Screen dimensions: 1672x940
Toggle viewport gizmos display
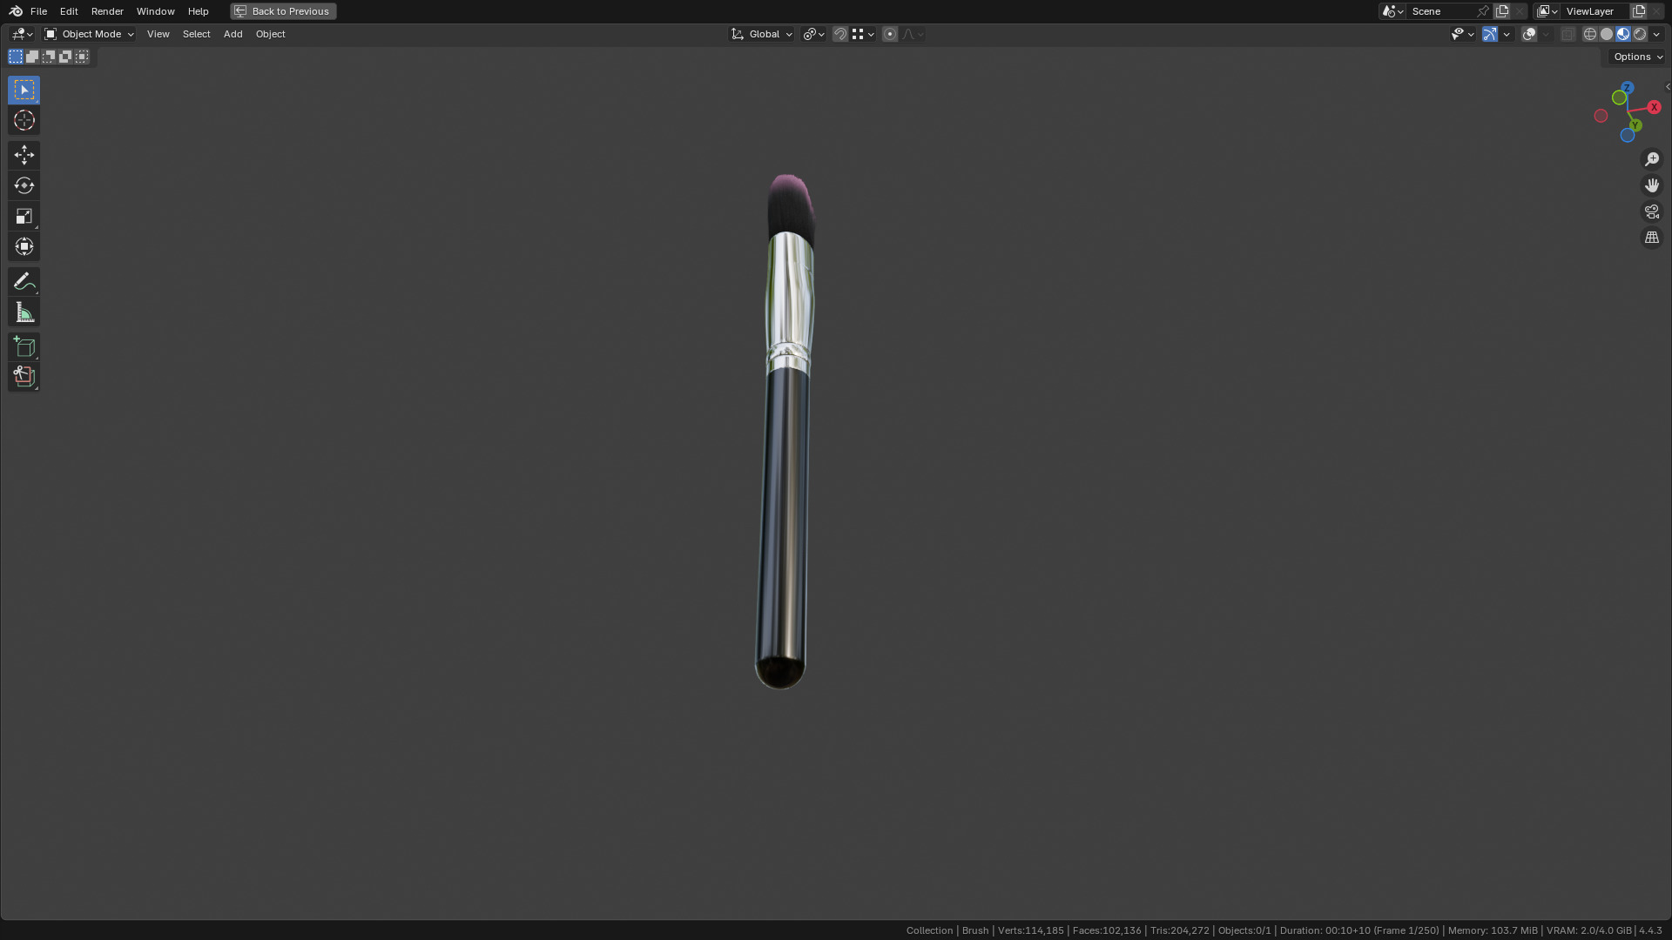1490,34
